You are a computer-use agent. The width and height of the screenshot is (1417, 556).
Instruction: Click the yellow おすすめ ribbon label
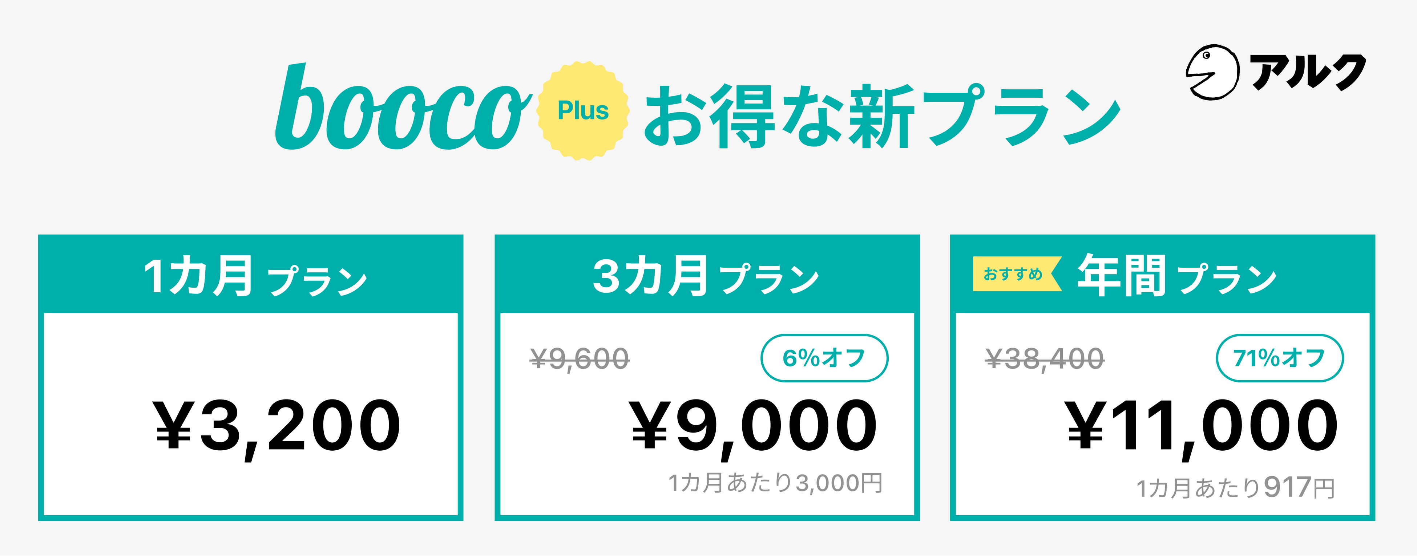pyautogui.click(x=1013, y=274)
